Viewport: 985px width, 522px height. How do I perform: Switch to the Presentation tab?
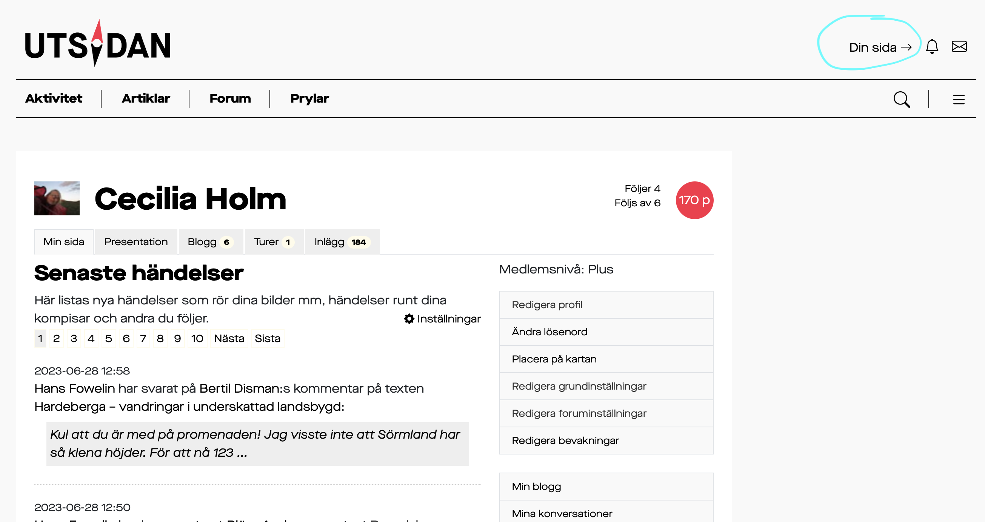click(136, 242)
